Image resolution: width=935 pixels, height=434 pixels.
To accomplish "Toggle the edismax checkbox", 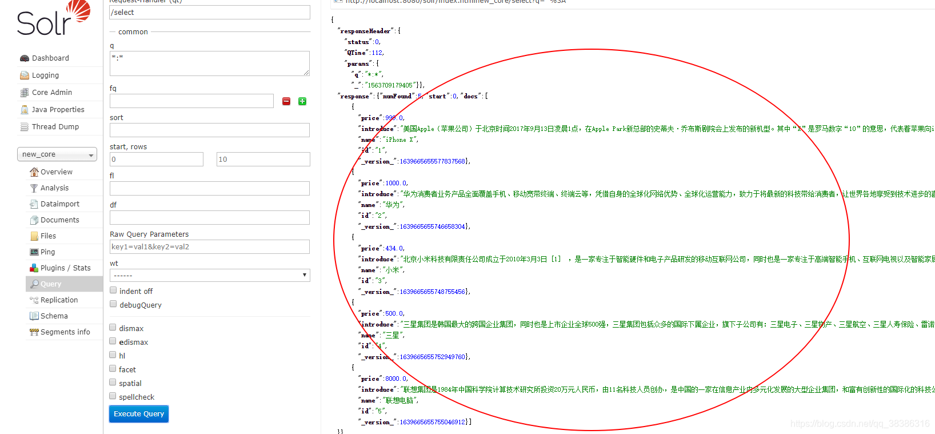I will 113,341.
